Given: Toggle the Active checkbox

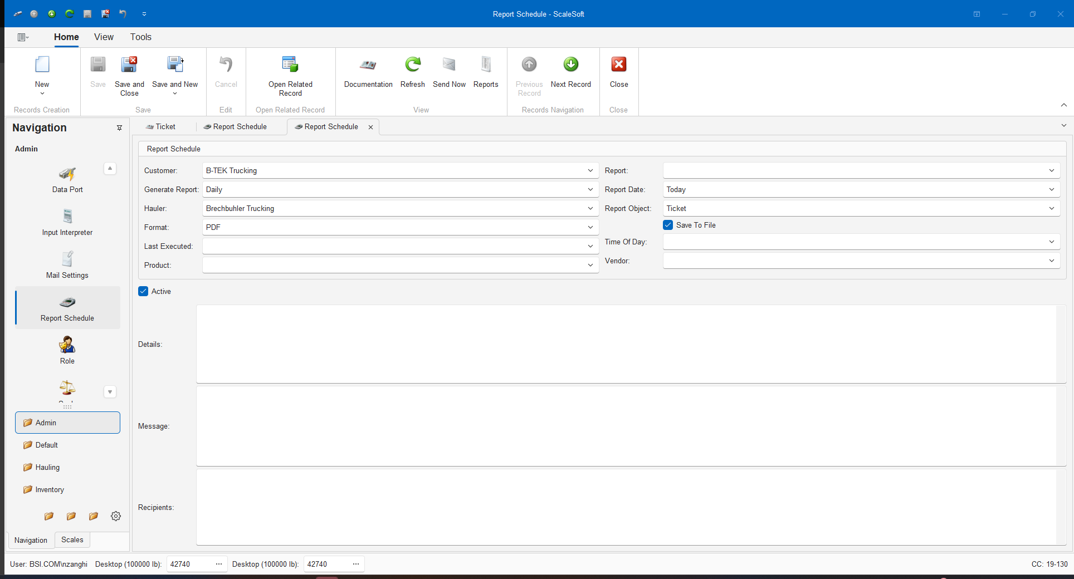Looking at the screenshot, I should [x=143, y=291].
